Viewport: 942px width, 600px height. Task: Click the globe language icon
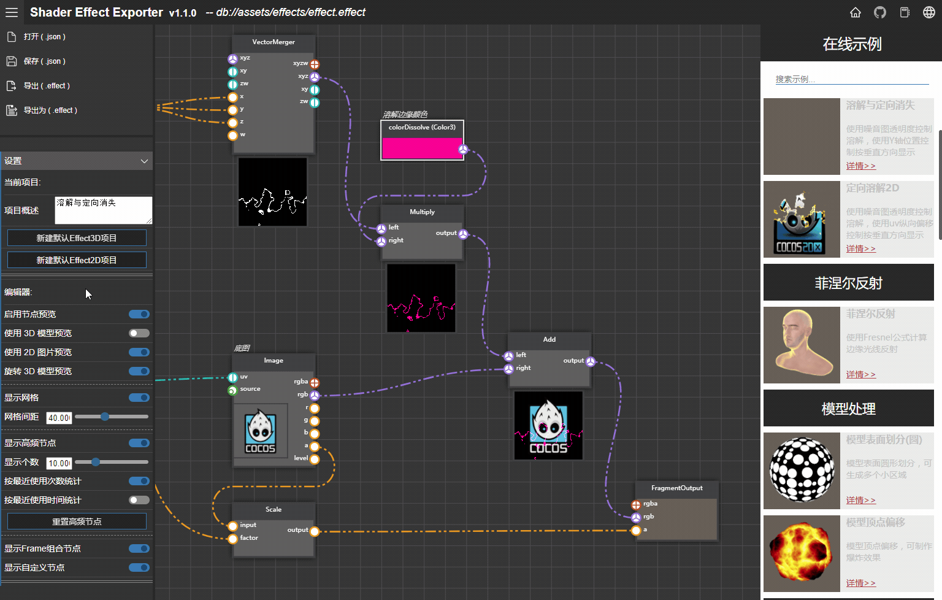coord(929,12)
